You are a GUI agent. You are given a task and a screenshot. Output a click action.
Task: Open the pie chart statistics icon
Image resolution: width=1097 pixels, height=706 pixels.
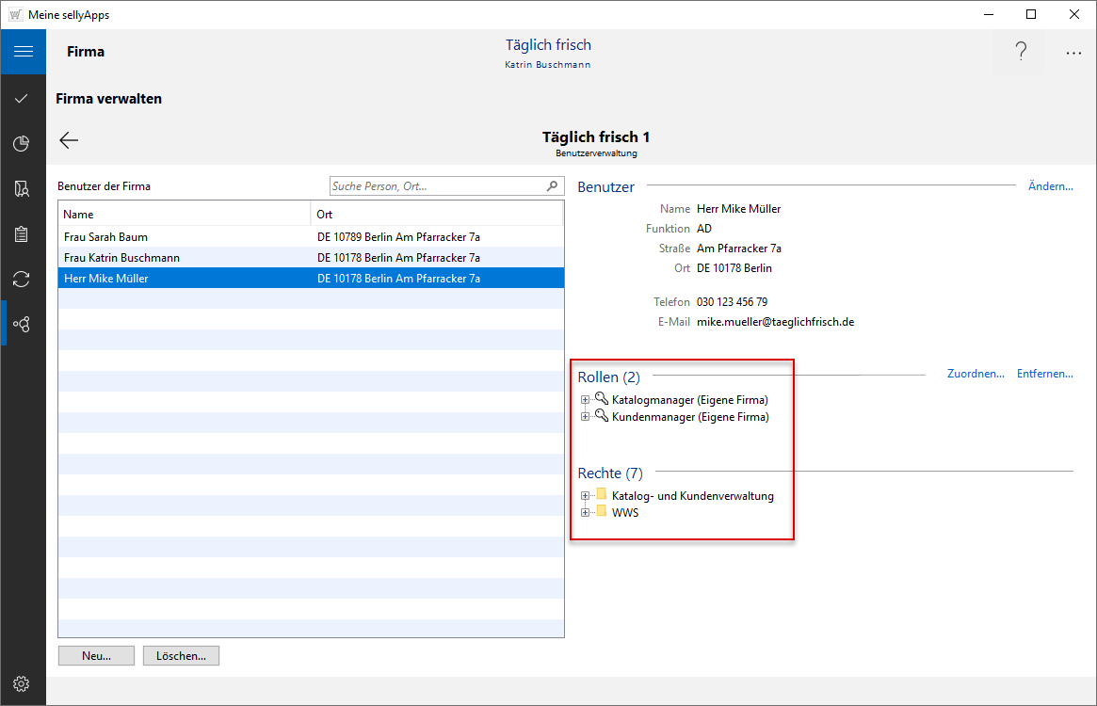coord(23,143)
